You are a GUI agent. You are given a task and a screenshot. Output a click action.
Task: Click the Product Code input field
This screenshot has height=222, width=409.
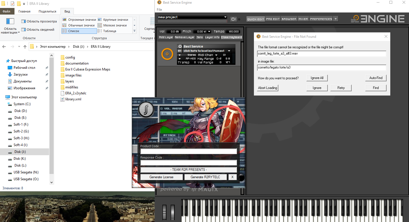tap(189, 152)
